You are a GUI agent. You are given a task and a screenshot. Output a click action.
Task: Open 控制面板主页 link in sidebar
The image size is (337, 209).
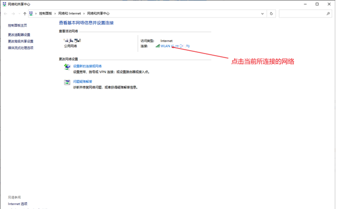click(x=17, y=25)
